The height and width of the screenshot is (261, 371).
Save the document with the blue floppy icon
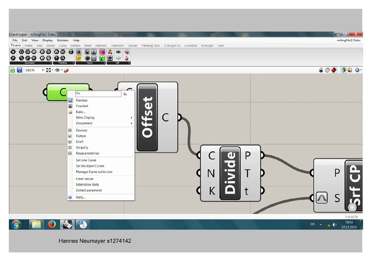(20, 70)
